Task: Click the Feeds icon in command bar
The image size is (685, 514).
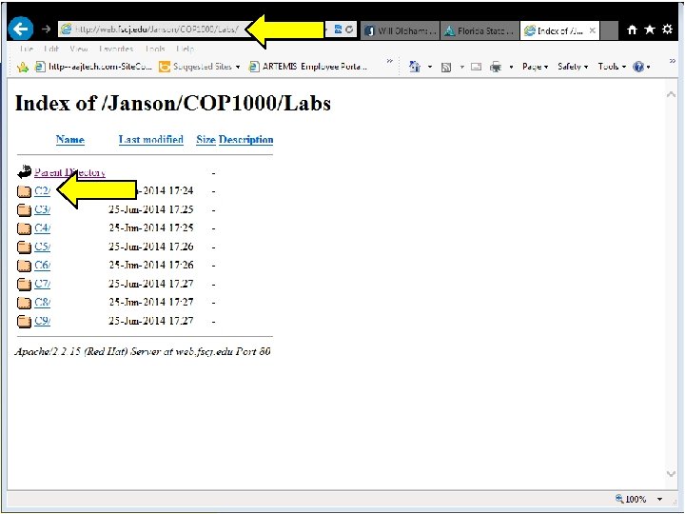Action: click(446, 67)
